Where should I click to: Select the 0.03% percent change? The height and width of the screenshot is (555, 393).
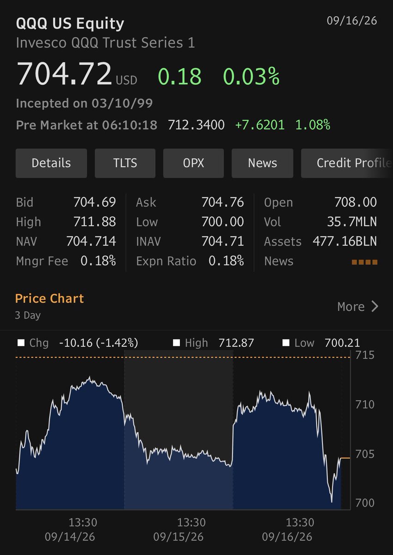(252, 76)
